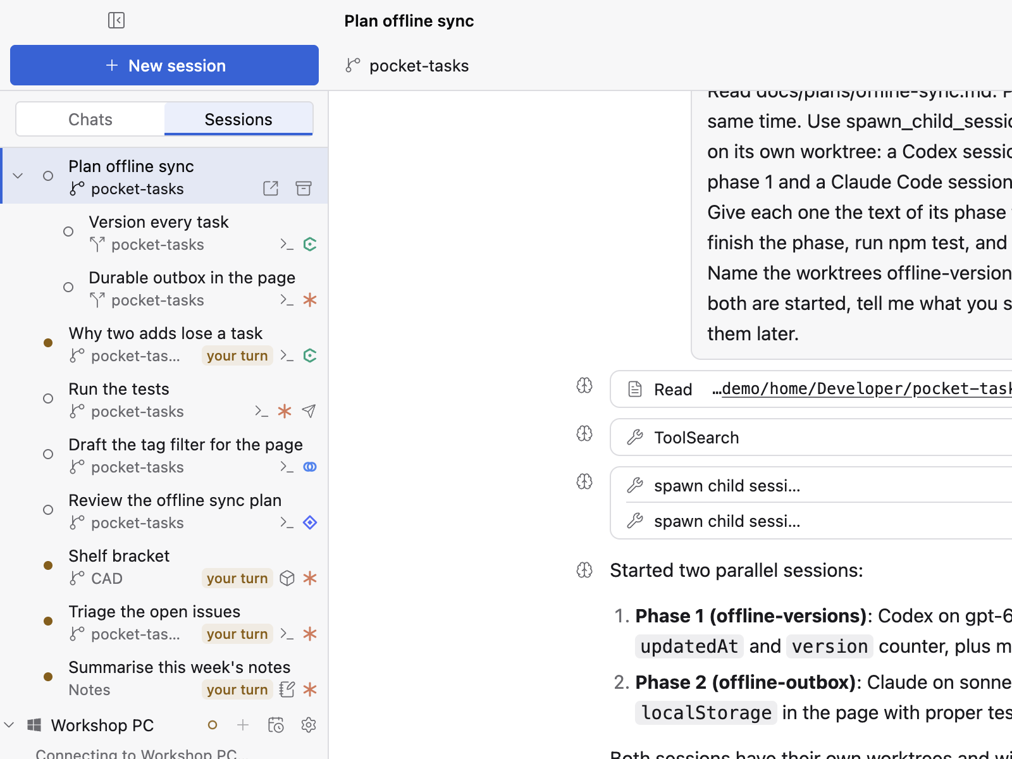Viewport: 1012px width, 759px height.
Task: Select the Why two adds lose a task session
Action: pos(166,343)
